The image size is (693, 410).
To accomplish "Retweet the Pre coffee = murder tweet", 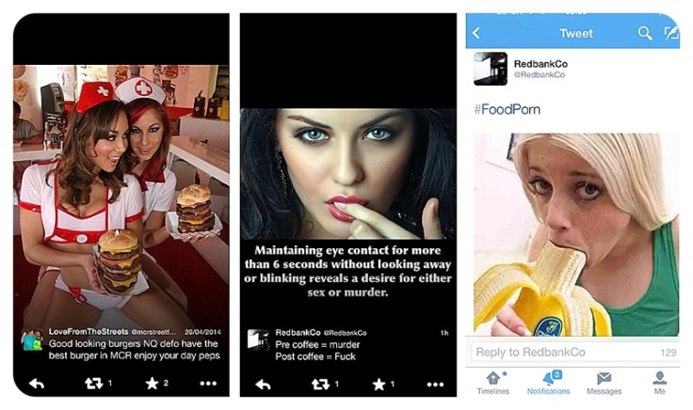I will tap(320, 384).
